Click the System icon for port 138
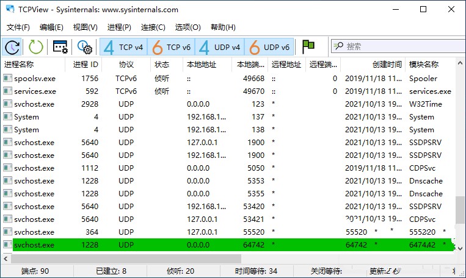This screenshot has width=466, height=278. tap(8, 129)
